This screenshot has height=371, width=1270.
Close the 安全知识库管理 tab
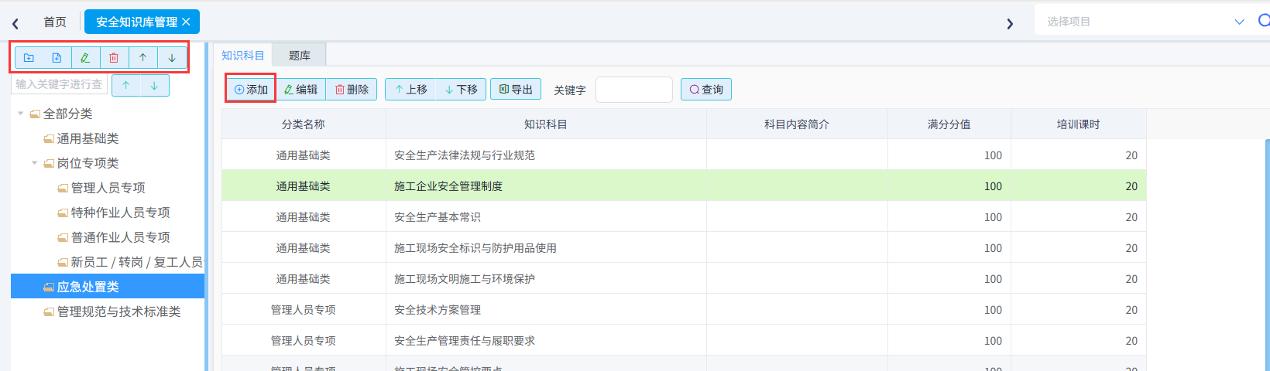pyautogui.click(x=186, y=22)
